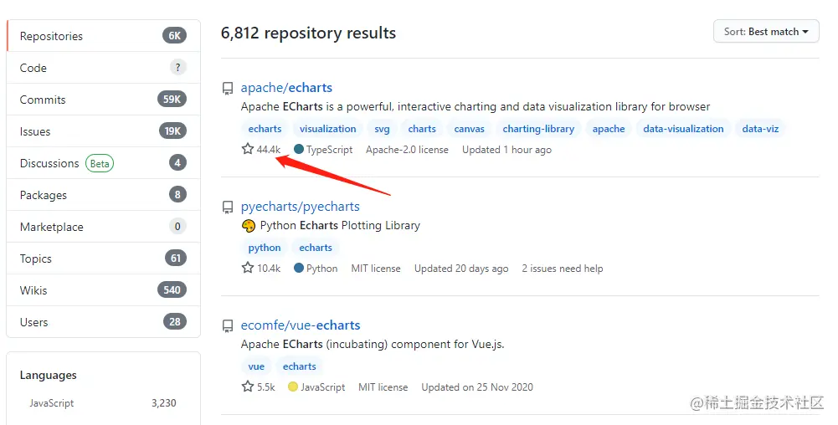Click the repository icon next to pyecharts/pyecharts
The width and height of the screenshot is (838, 425).
pos(228,207)
